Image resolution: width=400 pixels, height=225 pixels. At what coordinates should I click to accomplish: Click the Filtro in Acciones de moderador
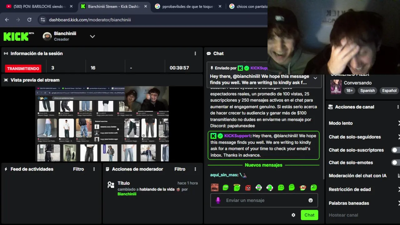[x=180, y=169]
